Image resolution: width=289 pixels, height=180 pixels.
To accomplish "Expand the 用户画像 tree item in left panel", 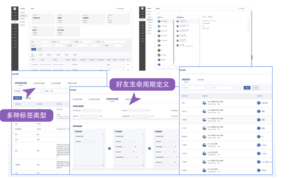I will coord(22,22).
